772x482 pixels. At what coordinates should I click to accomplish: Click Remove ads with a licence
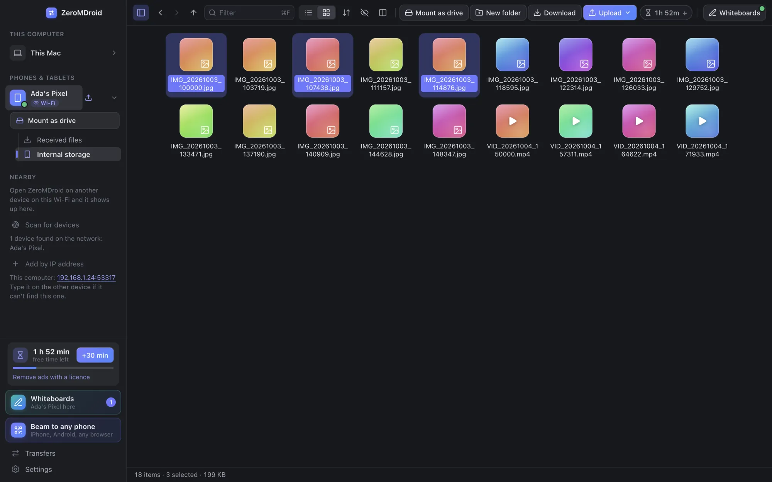click(x=51, y=377)
